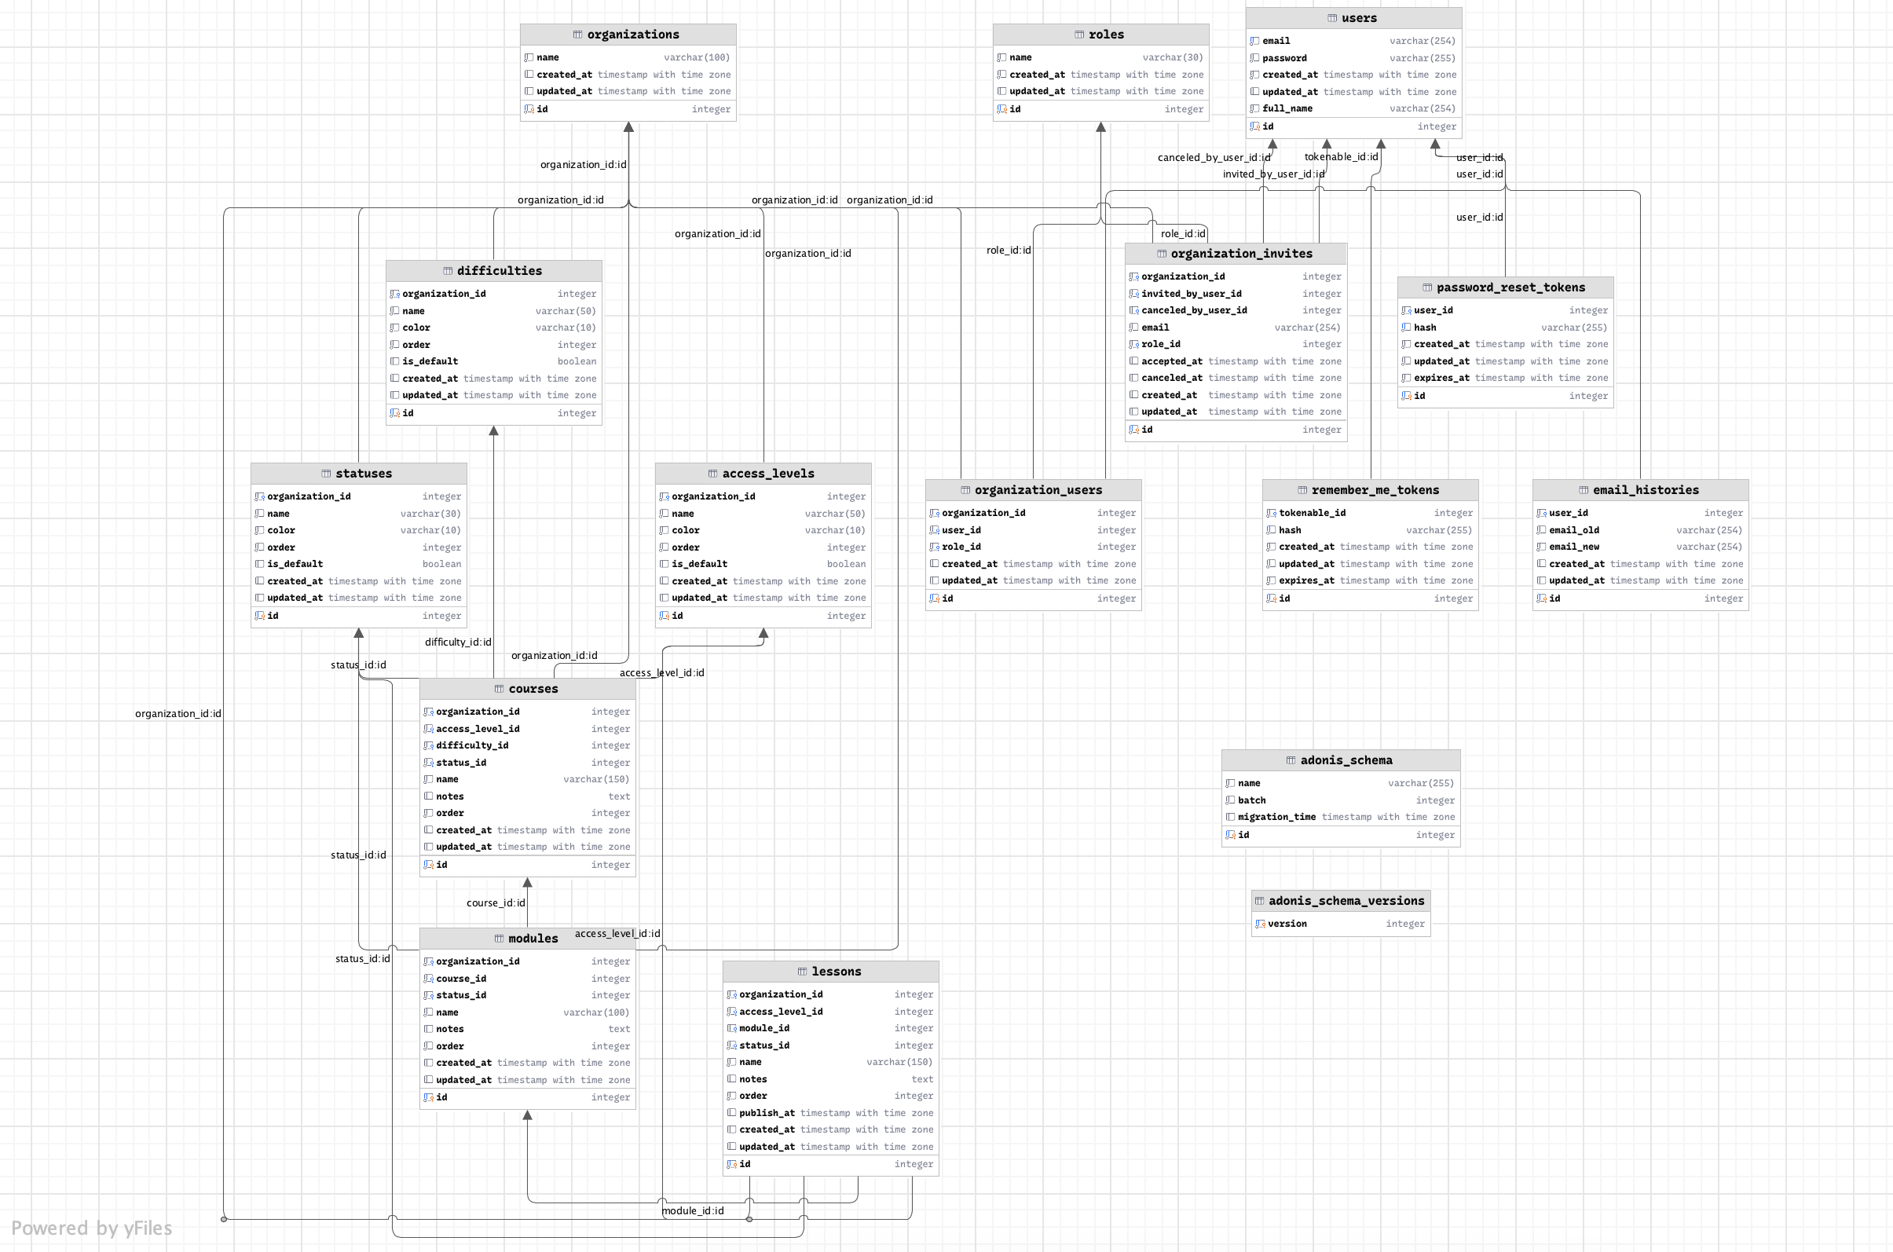Select the organizations table header
The height and width of the screenshot is (1252, 1893).
click(628, 35)
